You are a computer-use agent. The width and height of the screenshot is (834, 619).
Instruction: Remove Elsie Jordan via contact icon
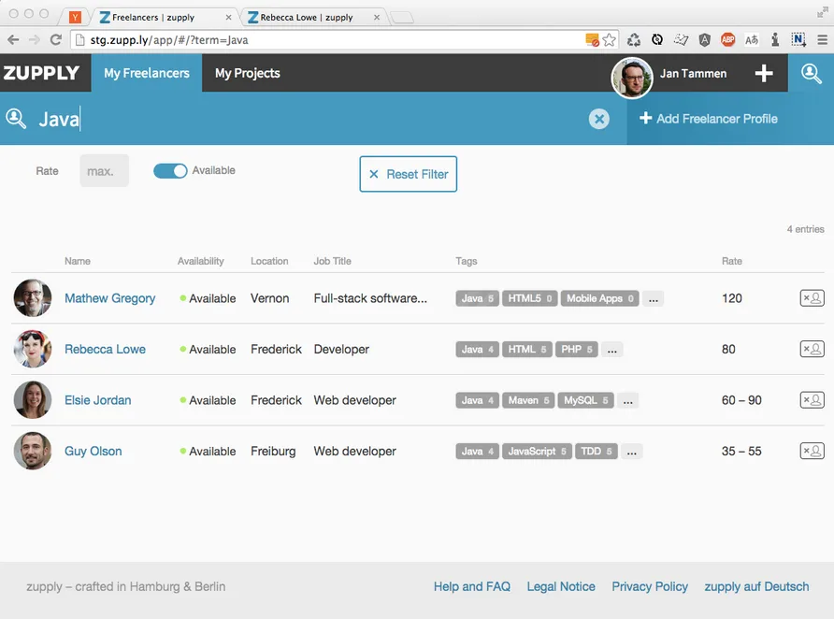812,400
